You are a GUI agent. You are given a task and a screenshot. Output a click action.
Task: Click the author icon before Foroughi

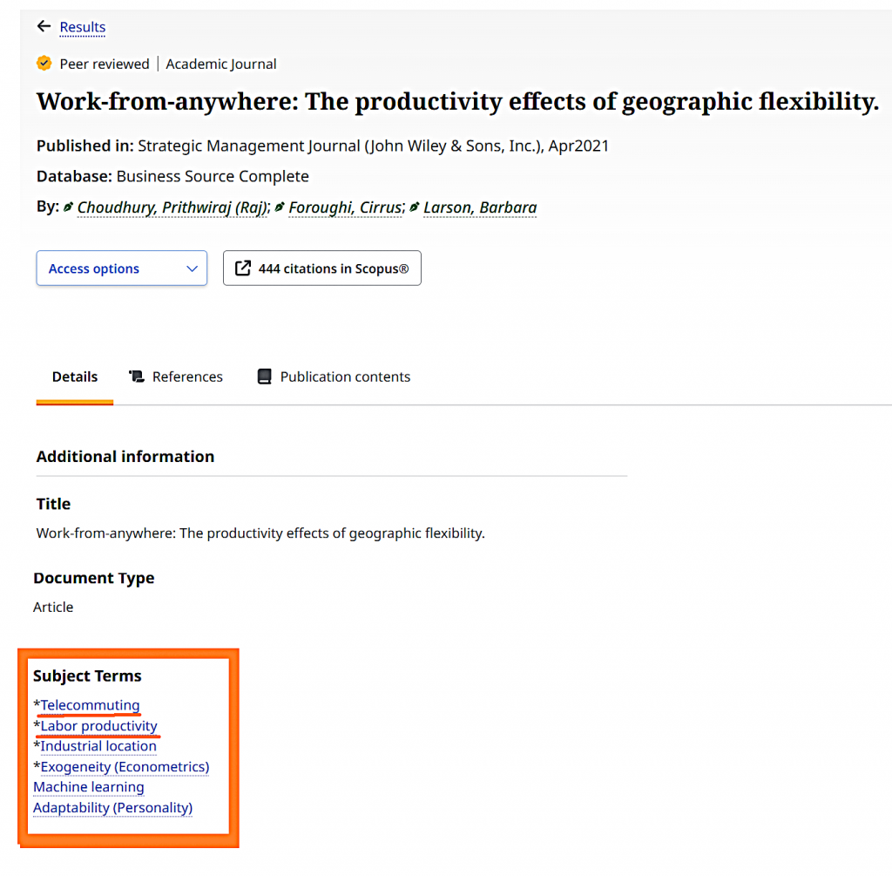click(x=280, y=207)
